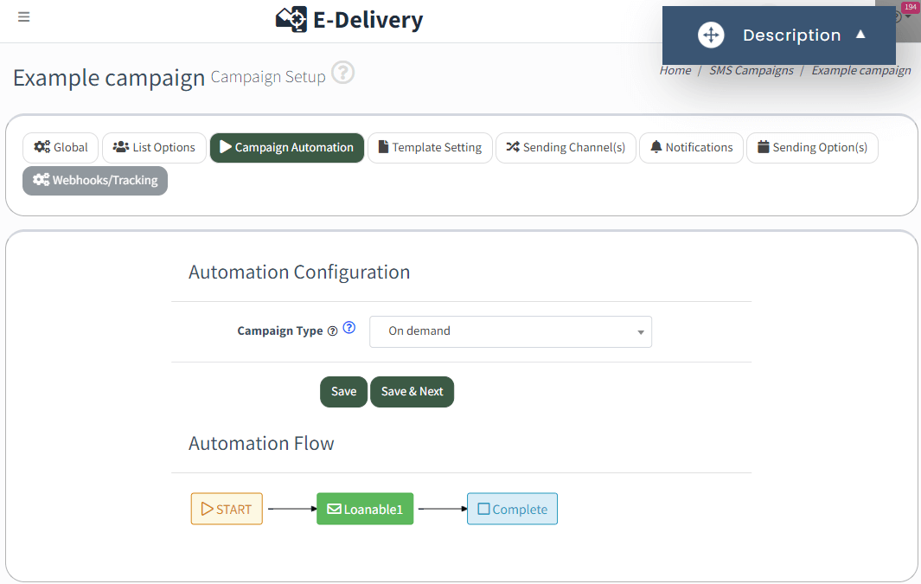Click the E-Delivery logo icon
The height and width of the screenshot is (584, 921).
291,19
